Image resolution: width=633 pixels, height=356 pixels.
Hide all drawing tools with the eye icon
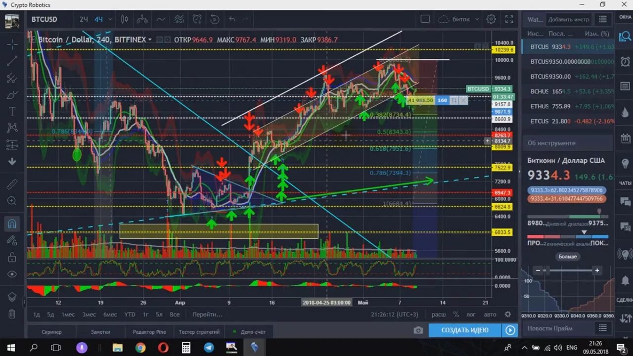(12, 274)
